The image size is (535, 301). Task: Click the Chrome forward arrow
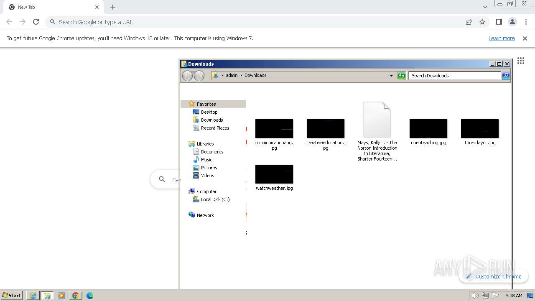23,22
